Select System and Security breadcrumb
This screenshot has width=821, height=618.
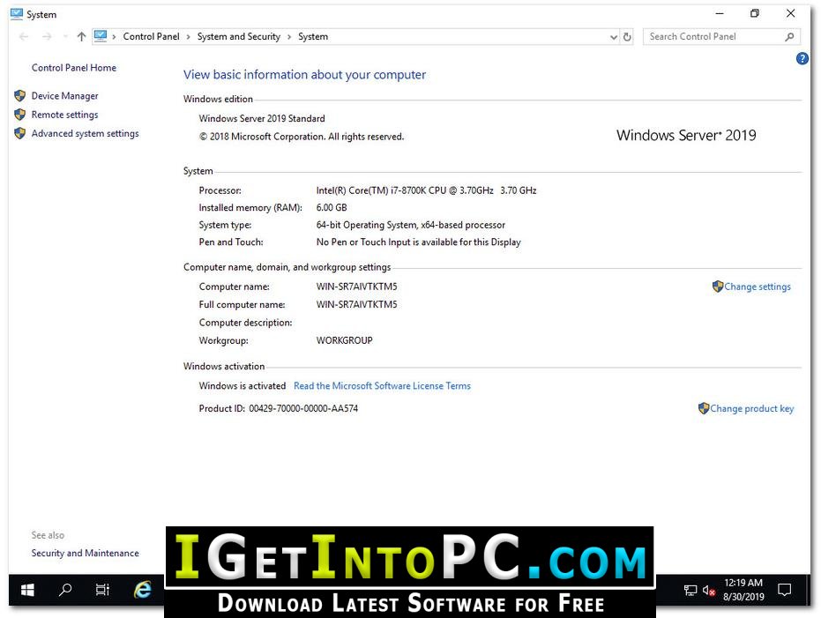click(238, 37)
